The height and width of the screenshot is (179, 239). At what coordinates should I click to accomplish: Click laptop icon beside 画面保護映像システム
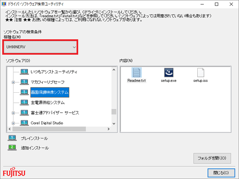point(24,92)
